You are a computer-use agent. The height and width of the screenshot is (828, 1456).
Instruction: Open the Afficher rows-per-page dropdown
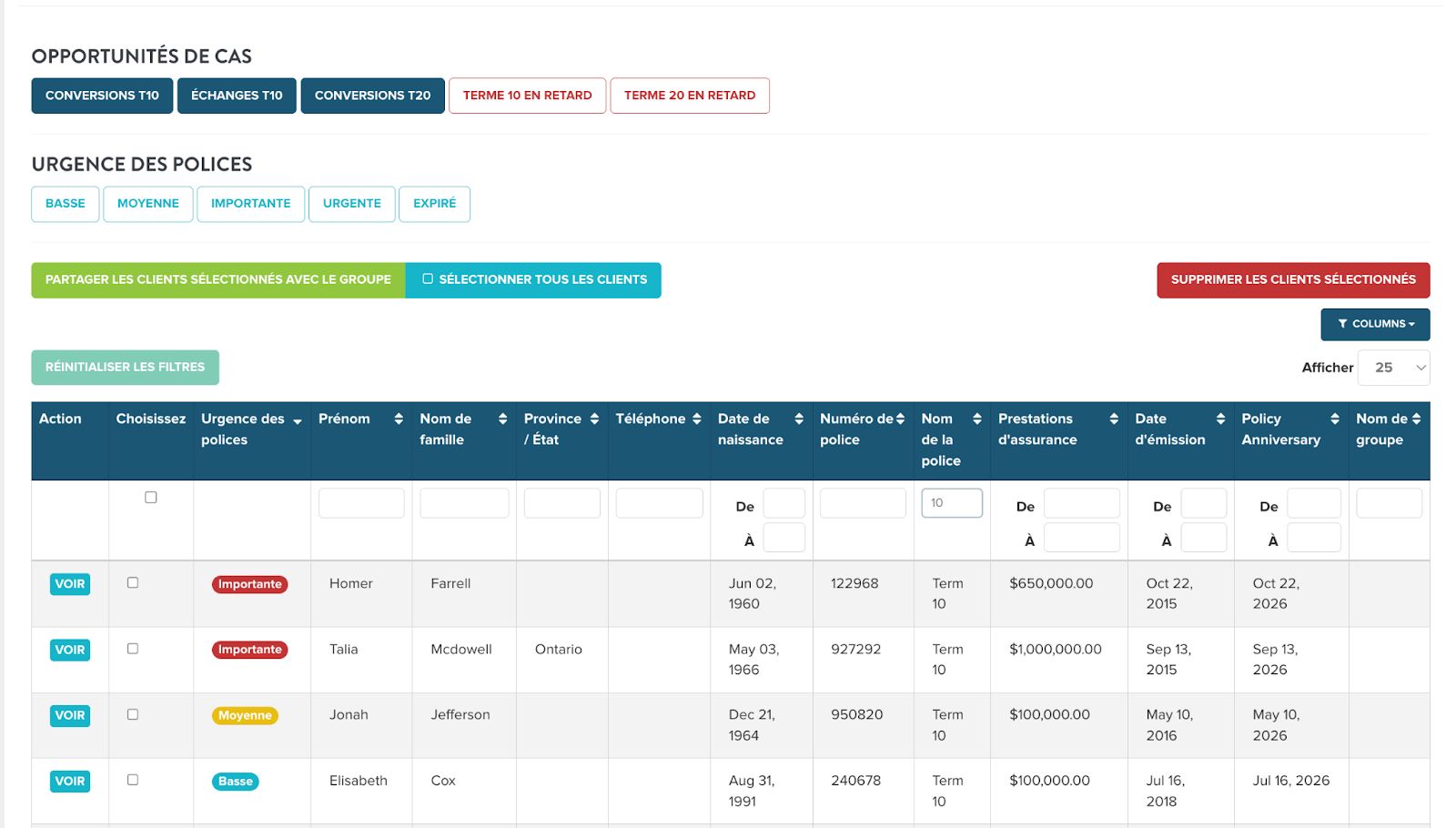[1393, 368]
